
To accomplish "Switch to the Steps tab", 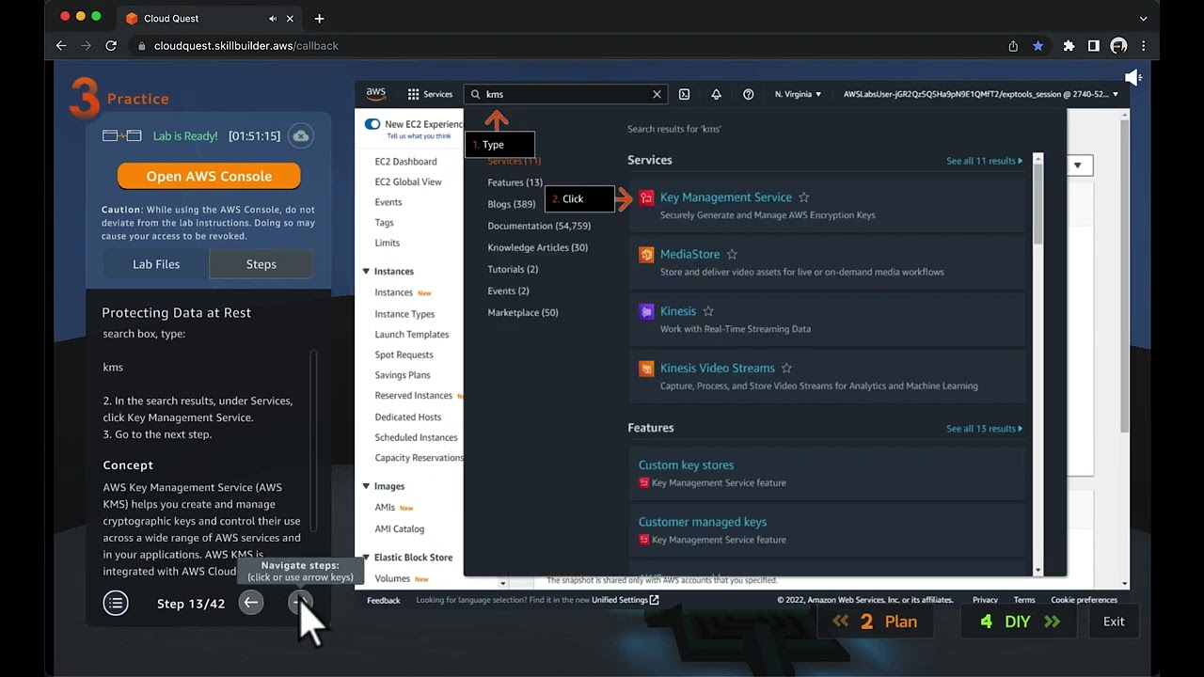I will point(261,264).
